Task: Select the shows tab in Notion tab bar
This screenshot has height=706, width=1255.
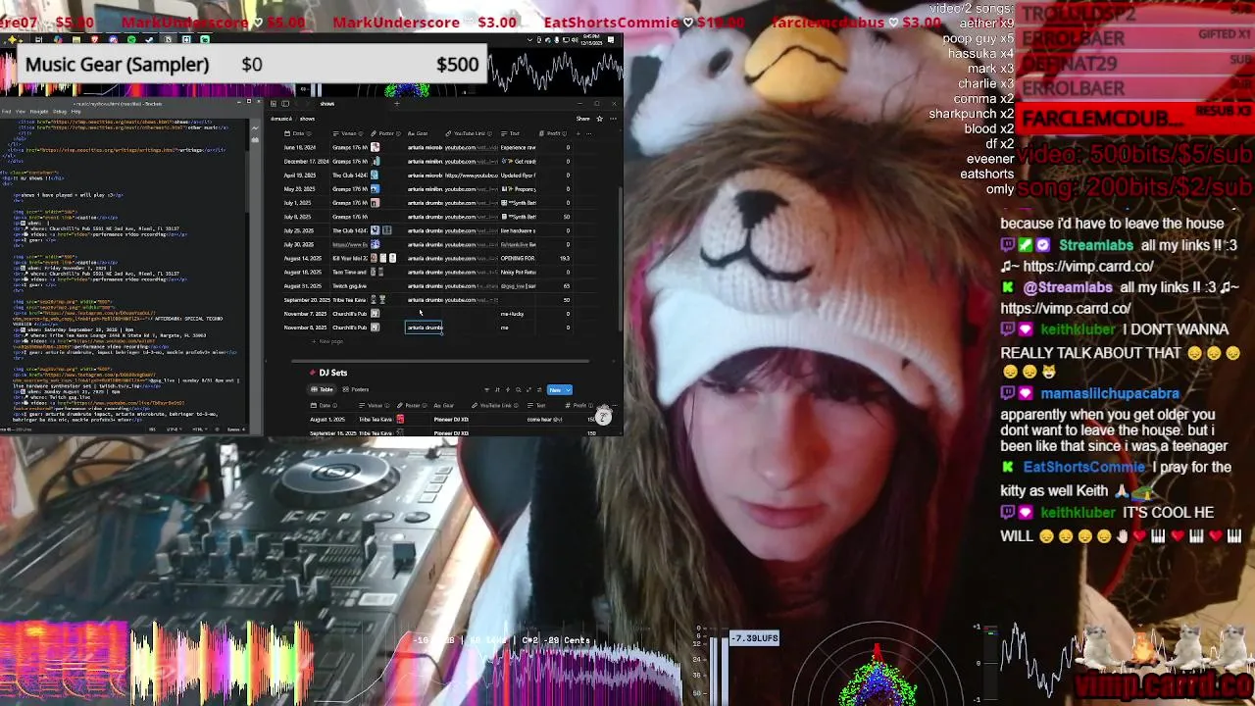Action: pyautogui.click(x=326, y=104)
